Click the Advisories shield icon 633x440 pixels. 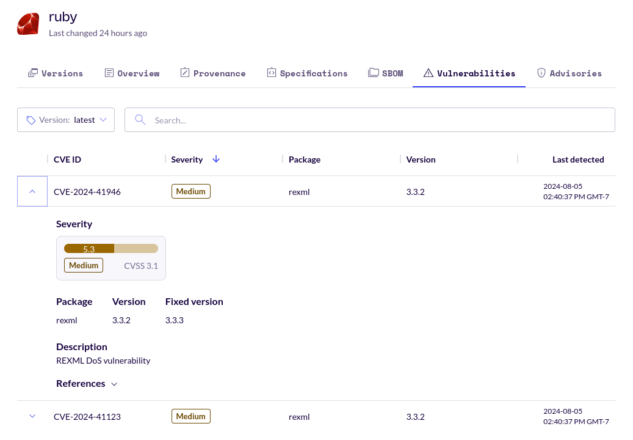tap(541, 72)
